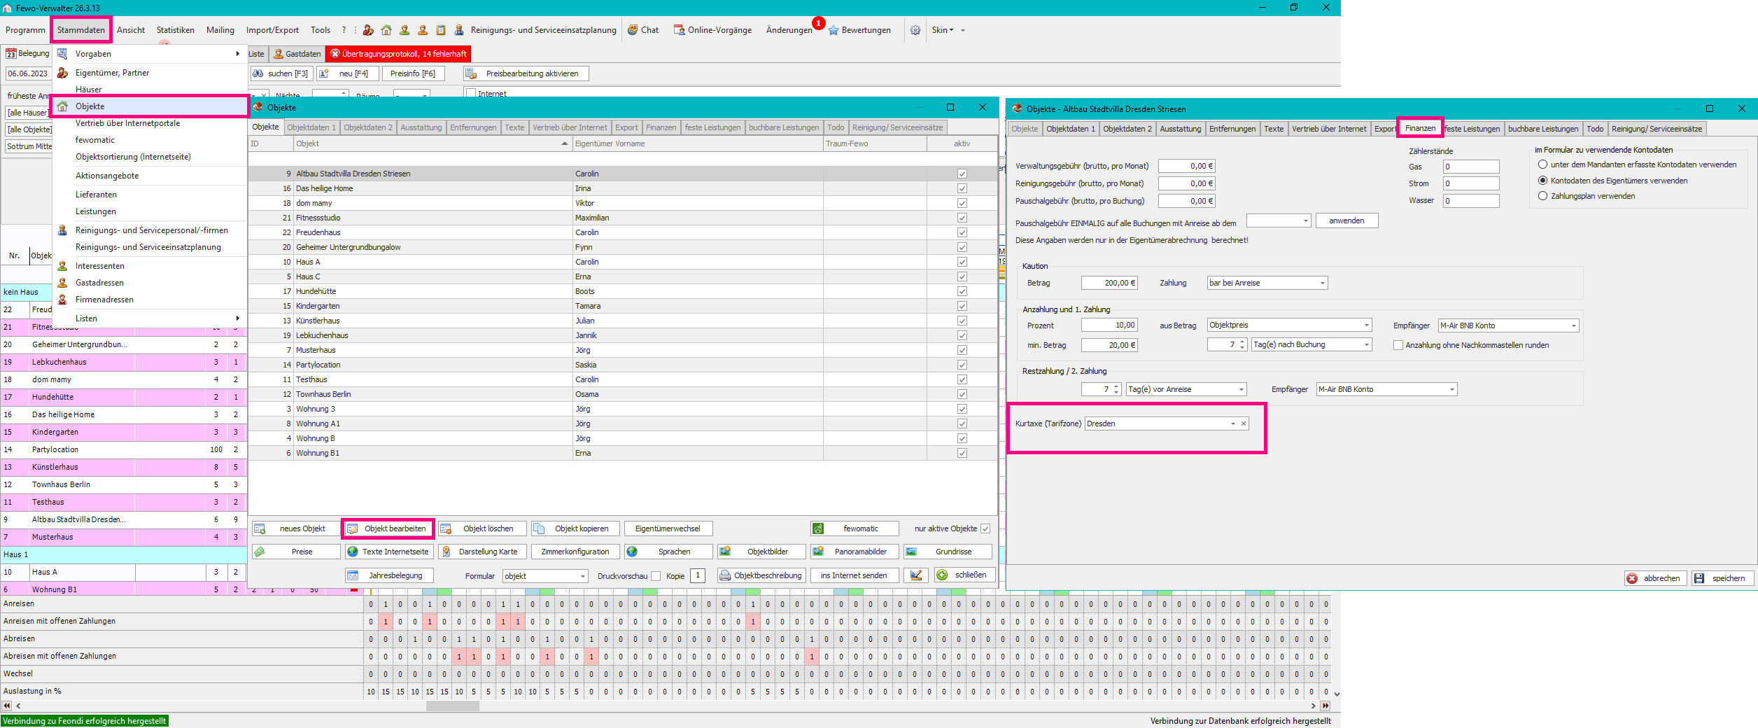Open Formular dropdown showing 'objekt'
Image resolution: width=1758 pixels, height=728 pixels.
click(545, 576)
